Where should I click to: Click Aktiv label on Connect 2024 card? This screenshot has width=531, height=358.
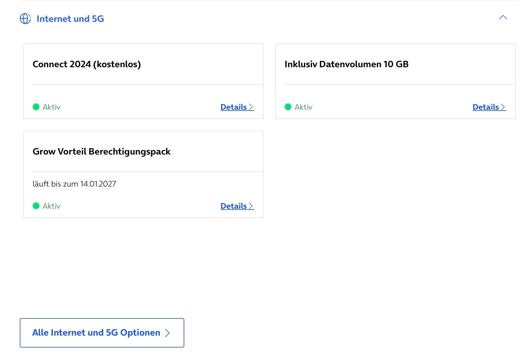pos(51,107)
